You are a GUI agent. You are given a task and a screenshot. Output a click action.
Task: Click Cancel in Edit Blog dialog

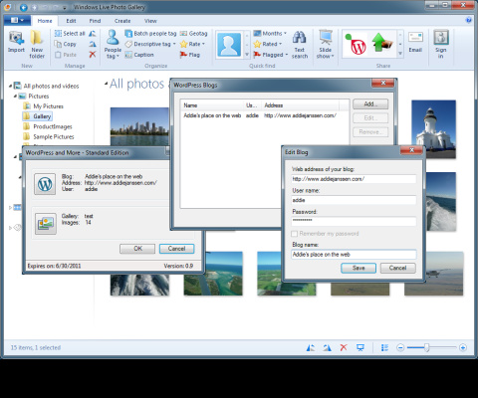(397, 268)
